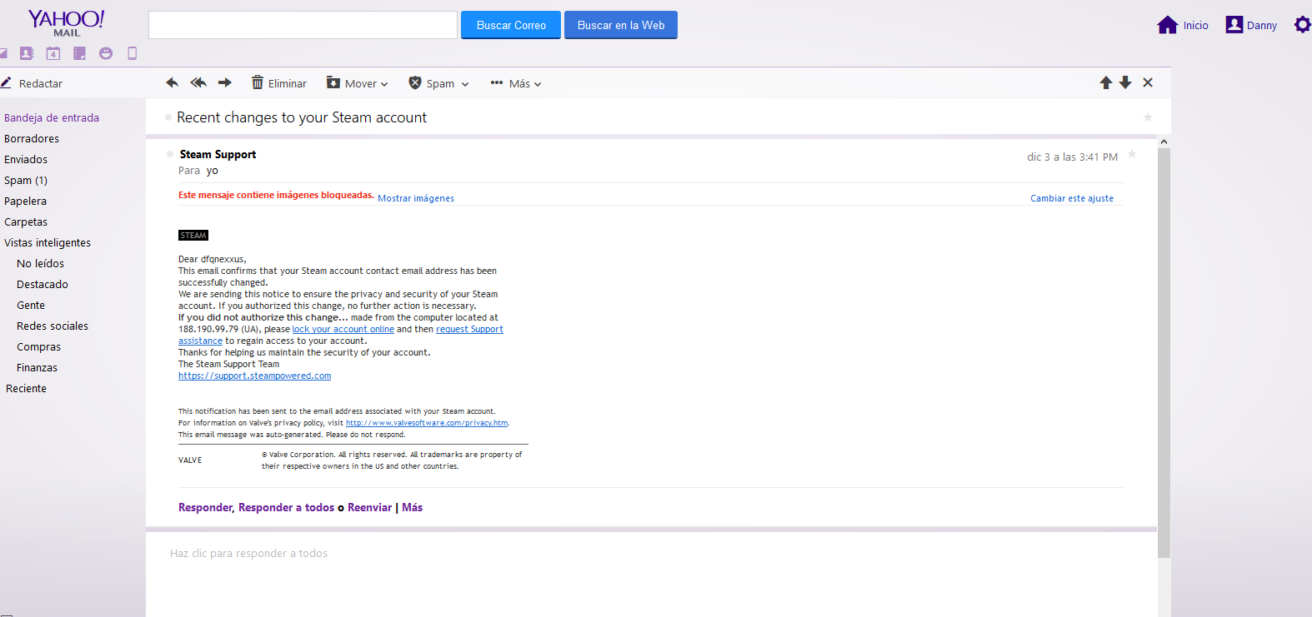Screen dimensions: 1312x617
Task: Go to previous message with up arrow
Action: tap(1106, 82)
